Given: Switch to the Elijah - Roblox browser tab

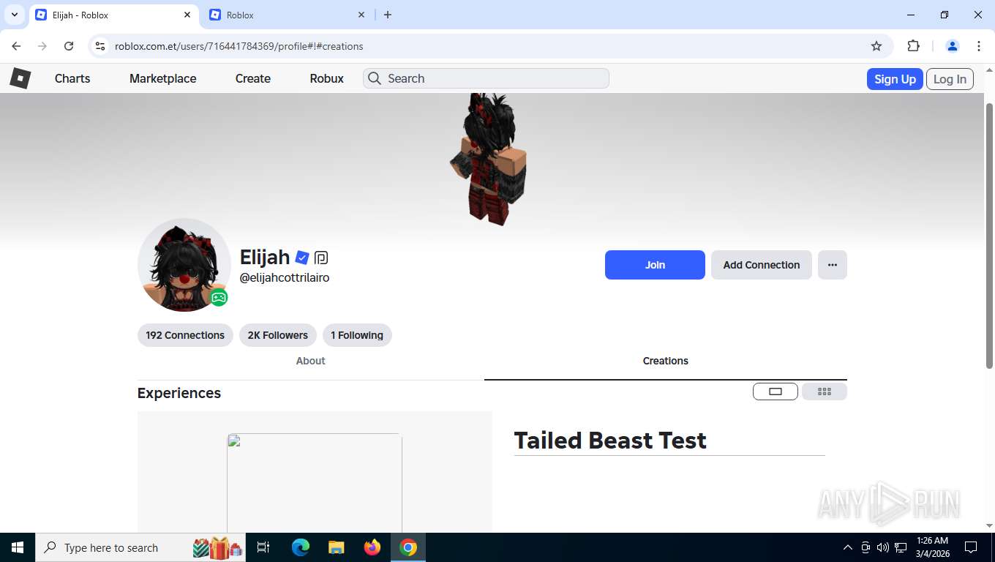Looking at the screenshot, I should (114, 15).
